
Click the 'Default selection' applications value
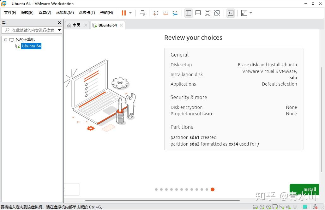(x=279, y=84)
